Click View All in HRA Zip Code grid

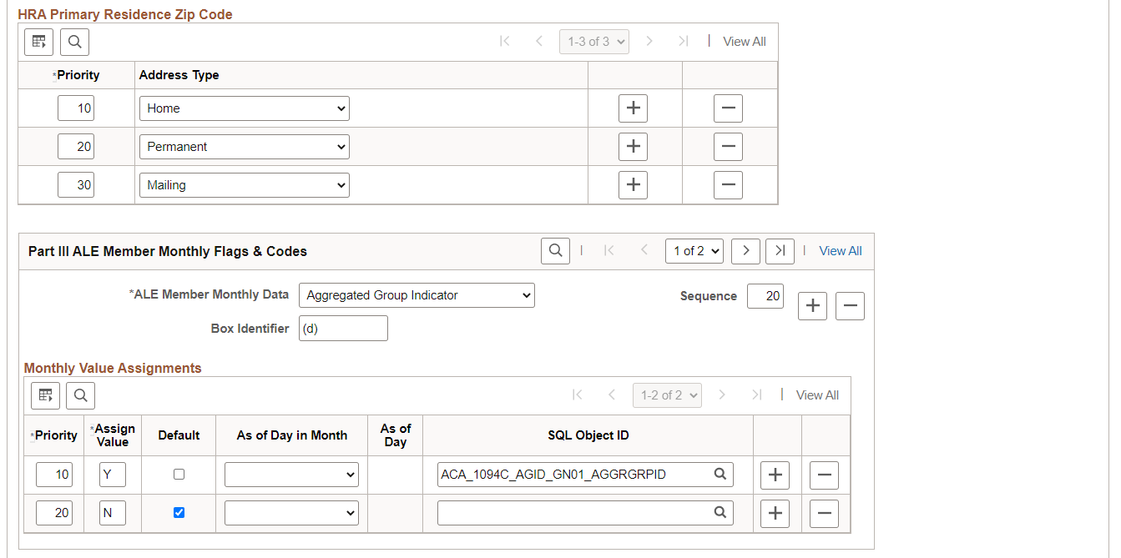[x=745, y=42]
